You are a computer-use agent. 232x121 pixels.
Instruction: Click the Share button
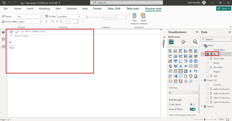point(224,9)
